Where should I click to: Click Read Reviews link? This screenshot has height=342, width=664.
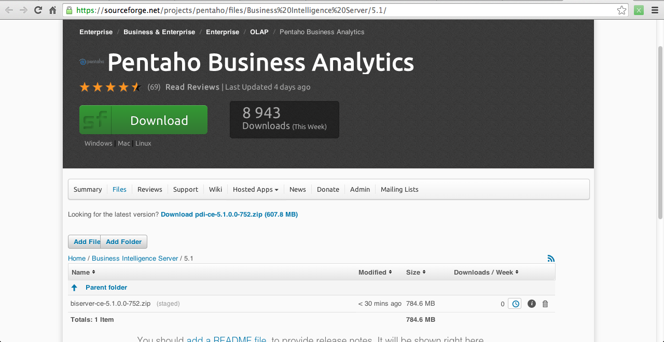pyautogui.click(x=192, y=87)
